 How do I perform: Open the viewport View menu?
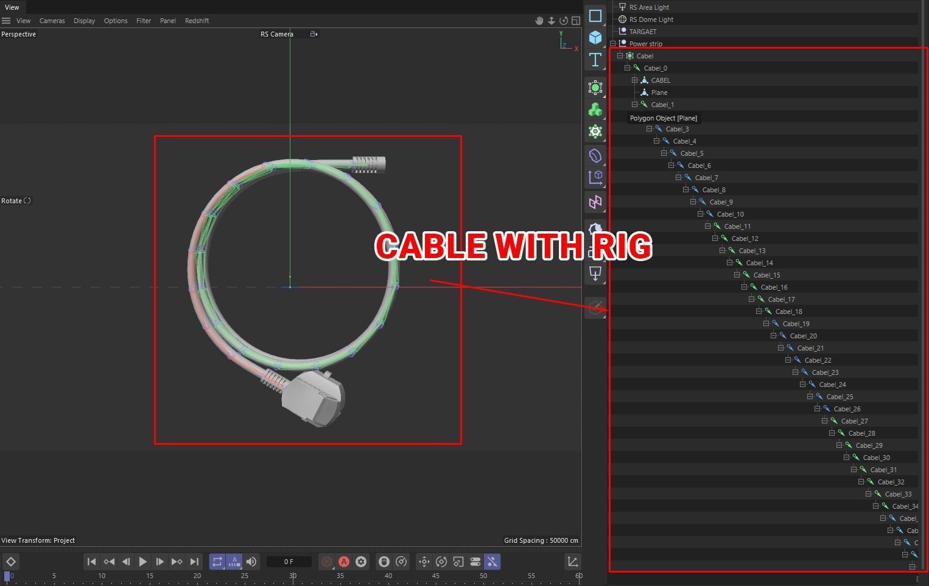(23, 21)
